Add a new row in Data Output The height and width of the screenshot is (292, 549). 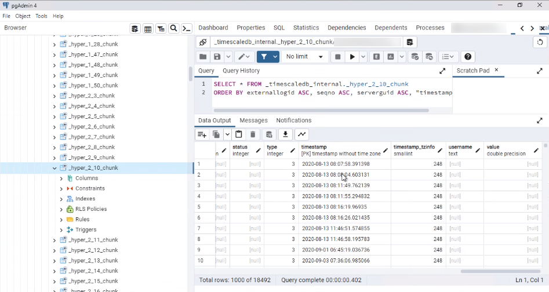coord(202,134)
